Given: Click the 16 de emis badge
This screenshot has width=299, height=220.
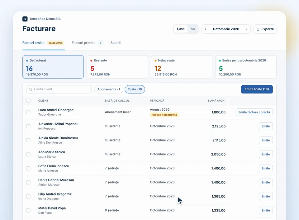Looking at the screenshot, I should [55, 43].
